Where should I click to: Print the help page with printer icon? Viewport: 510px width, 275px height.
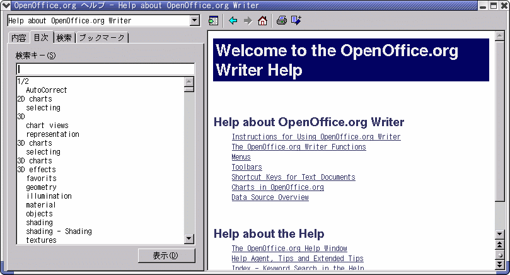[282, 21]
